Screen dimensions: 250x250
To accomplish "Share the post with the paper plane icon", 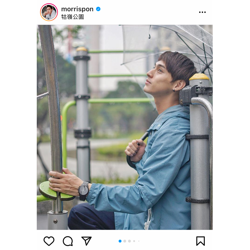I will 86,241.
